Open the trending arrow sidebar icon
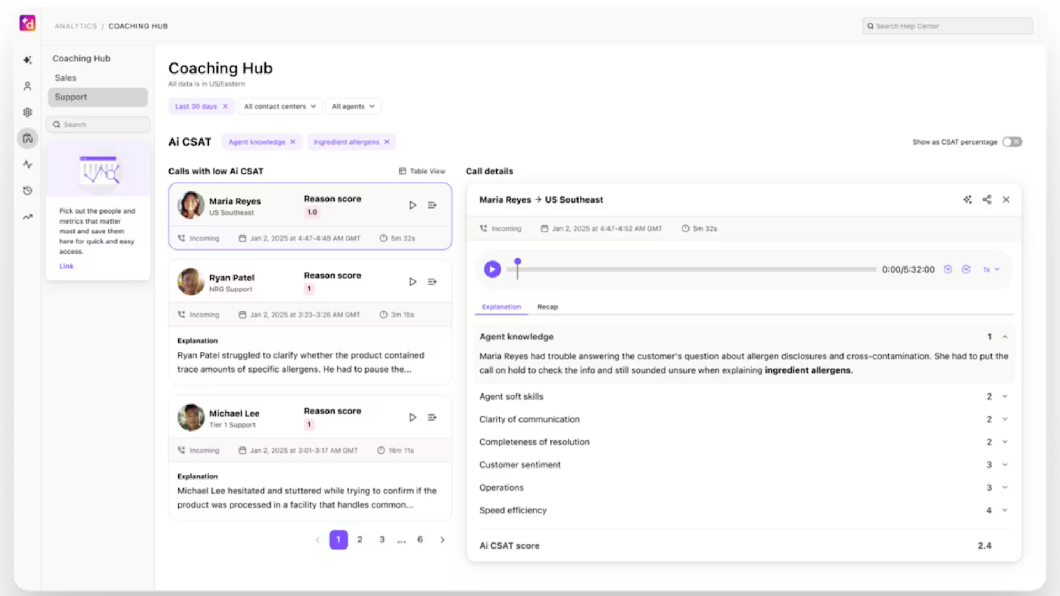 (x=28, y=217)
